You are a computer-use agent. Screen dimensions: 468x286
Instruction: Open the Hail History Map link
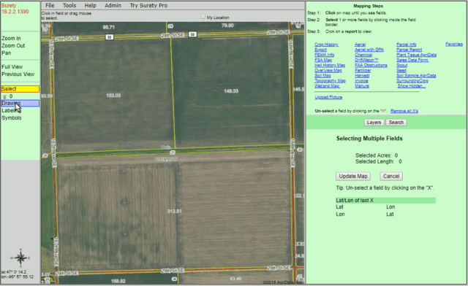pos(330,65)
